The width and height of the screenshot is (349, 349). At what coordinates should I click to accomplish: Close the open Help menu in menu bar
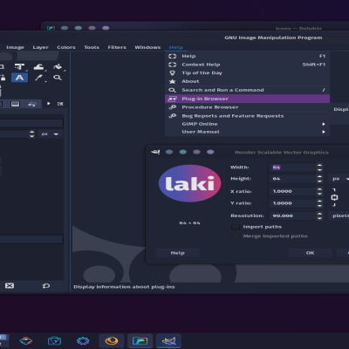[176, 47]
